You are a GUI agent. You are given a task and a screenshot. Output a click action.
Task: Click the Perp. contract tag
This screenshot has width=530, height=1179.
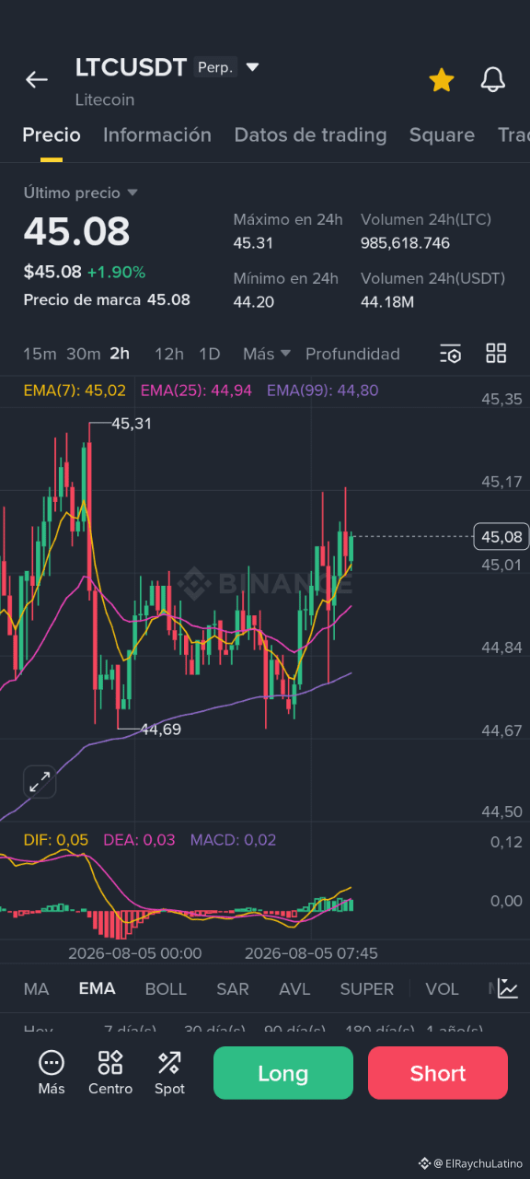(x=215, y=67)
